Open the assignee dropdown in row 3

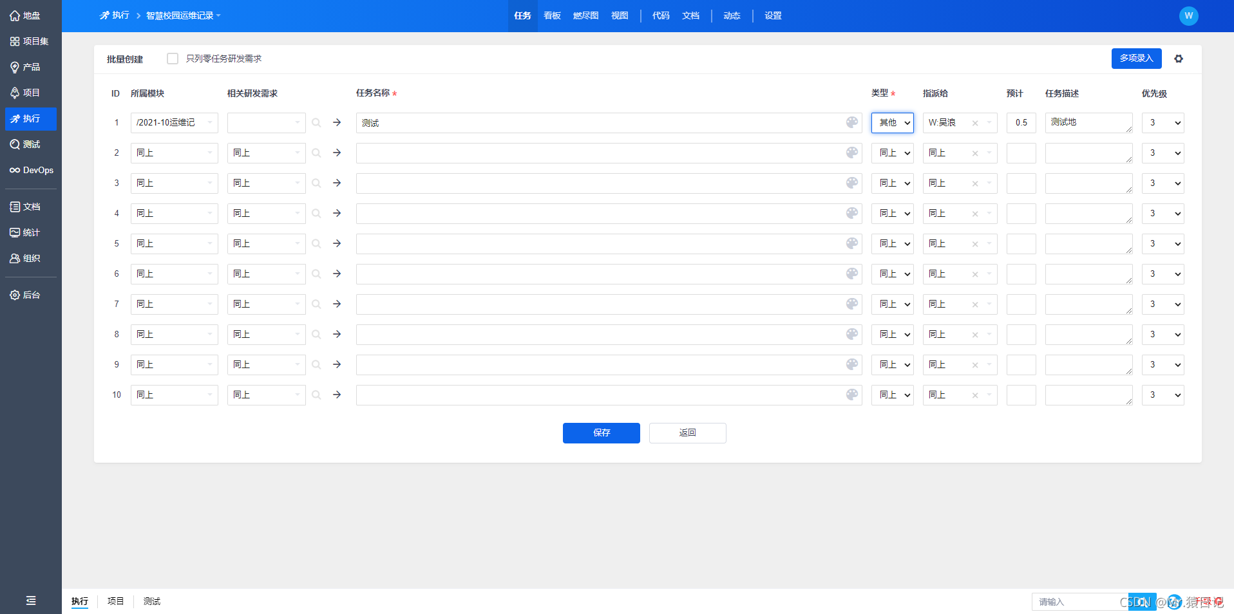tap(960, 183)
